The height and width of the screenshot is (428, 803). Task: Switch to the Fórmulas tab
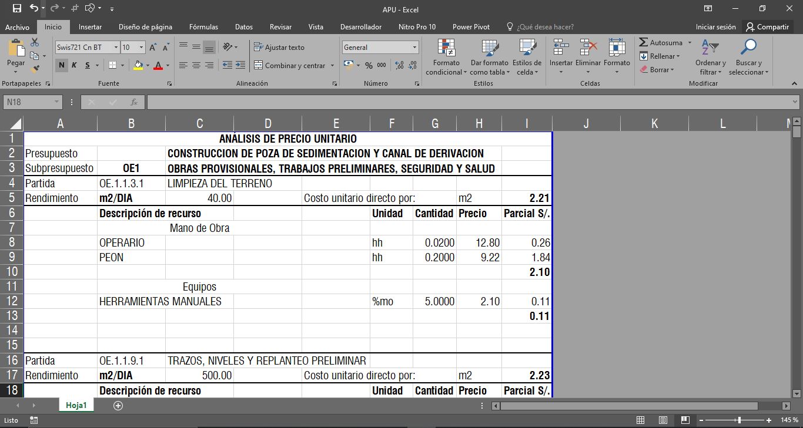coord(203,27)
